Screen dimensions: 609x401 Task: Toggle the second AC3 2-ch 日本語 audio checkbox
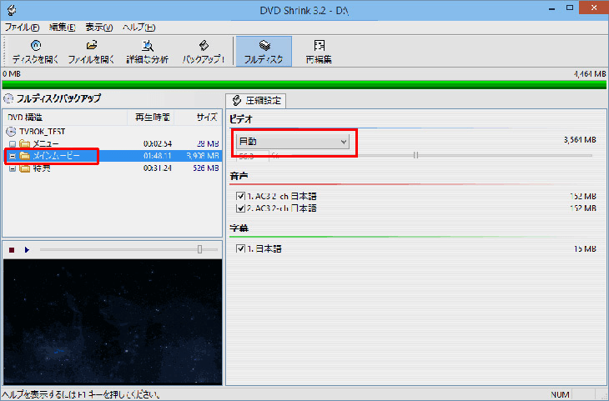coord(241,208)
